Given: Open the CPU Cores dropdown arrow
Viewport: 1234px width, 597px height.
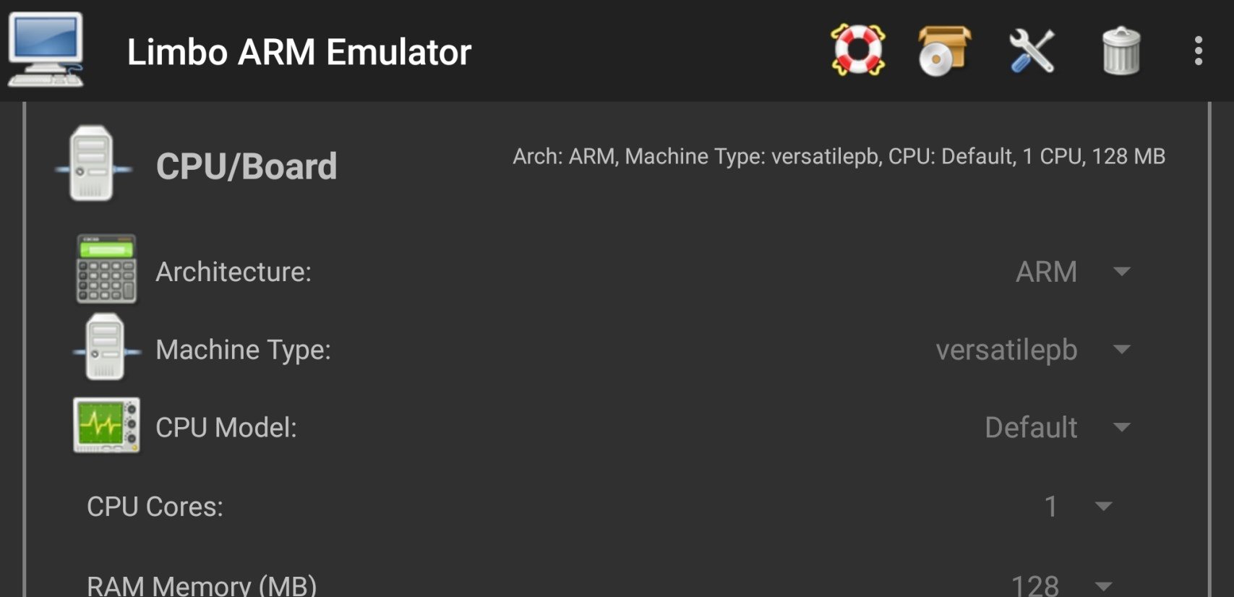Looking at the screenshot, I should pyautogui.click(x=1104, y=506).
